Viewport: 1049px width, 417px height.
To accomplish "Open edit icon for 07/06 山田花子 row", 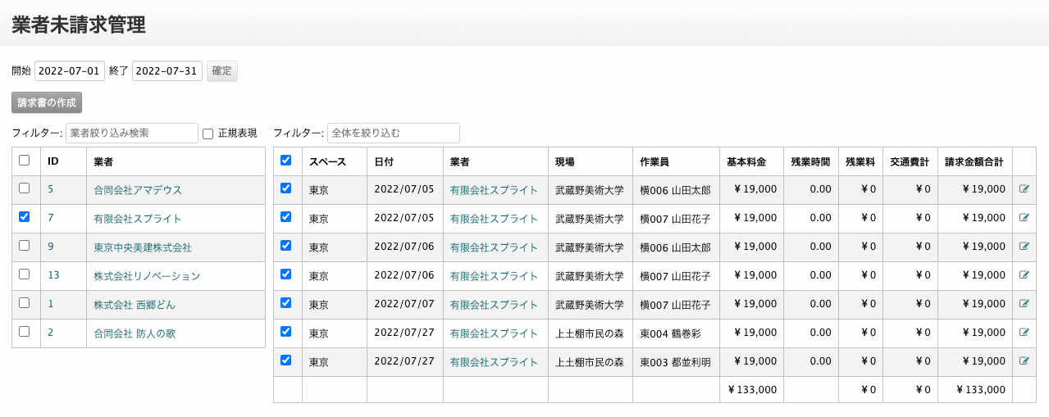I will point(1024,275).
